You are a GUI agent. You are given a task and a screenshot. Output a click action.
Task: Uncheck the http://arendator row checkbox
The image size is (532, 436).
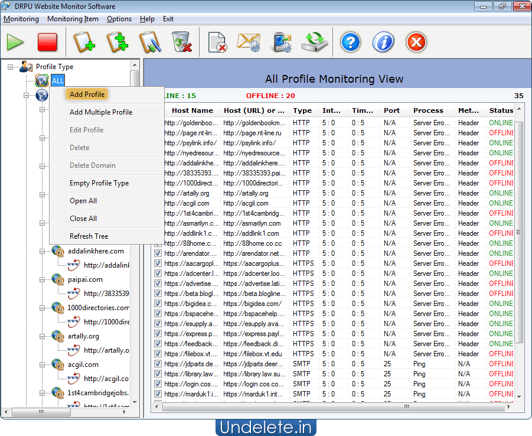(x=158, y=253)
